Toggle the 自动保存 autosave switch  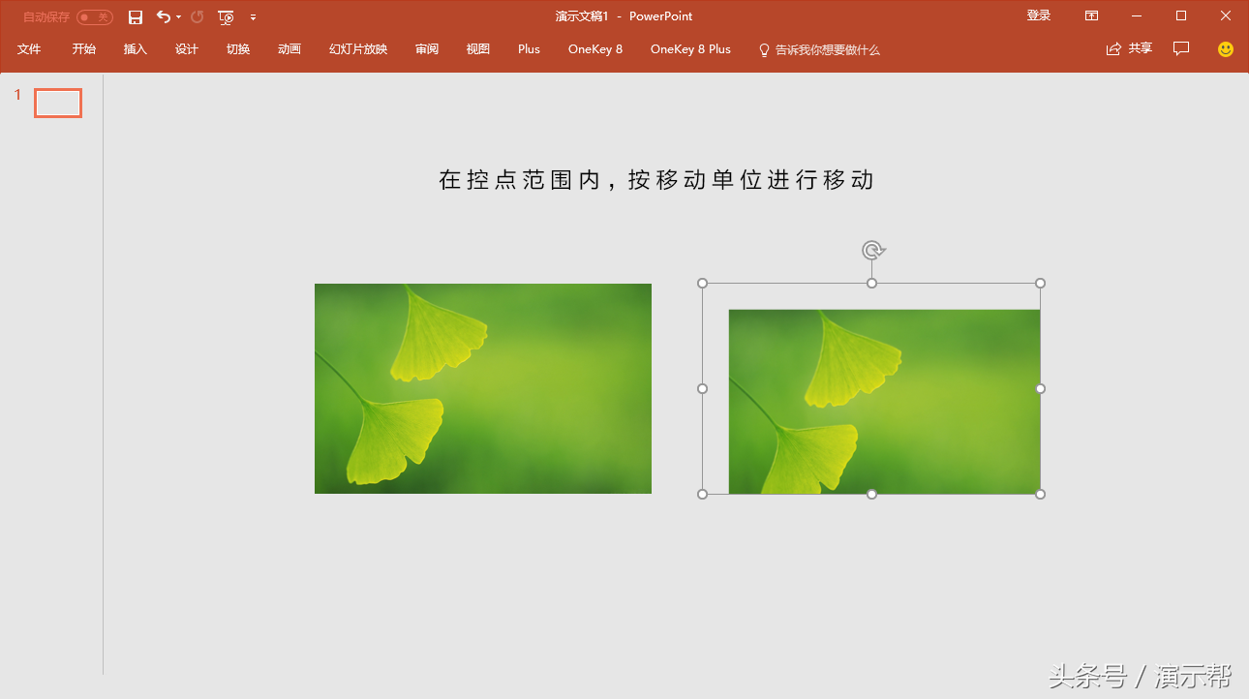(95, 17)
